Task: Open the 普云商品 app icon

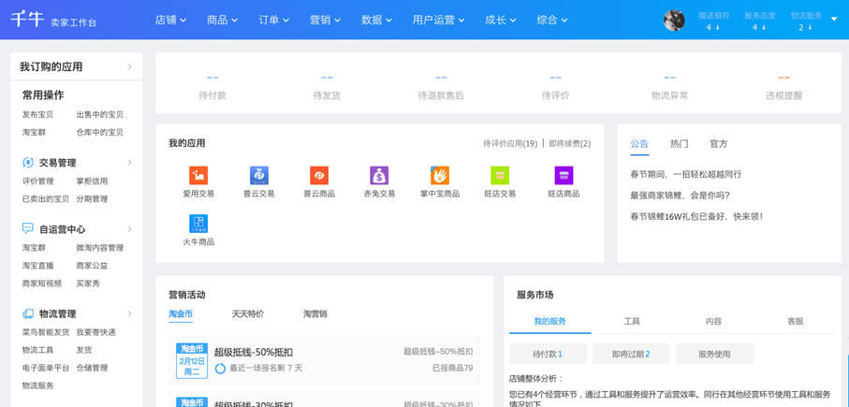Action: 319,175
